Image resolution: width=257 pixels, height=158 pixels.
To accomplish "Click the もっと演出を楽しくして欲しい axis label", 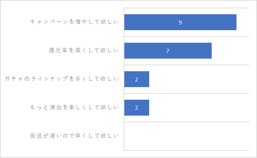I will pyautogui.click(x=74, y=107).
